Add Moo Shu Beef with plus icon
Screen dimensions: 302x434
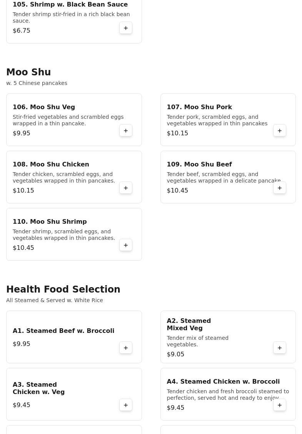(x=280, y=188)
